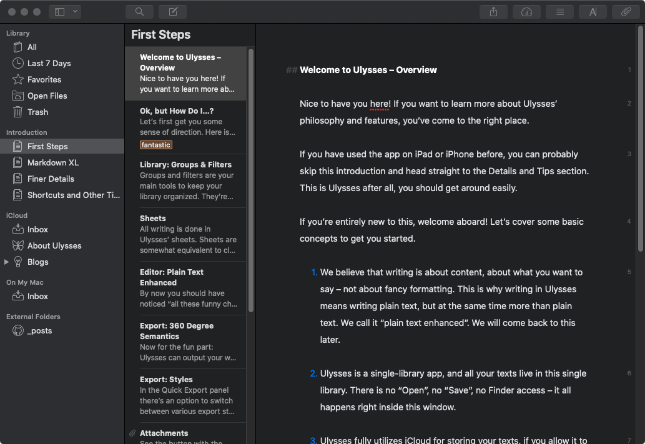Screen dimensions: 645x444
Task: Open the _posts external folder icon
Action: pos(17,330)
